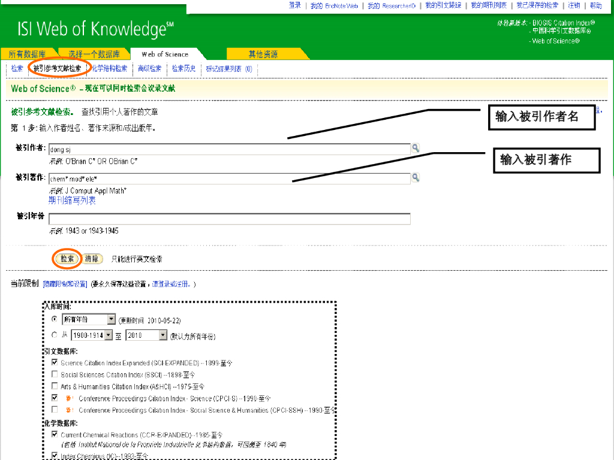Toggle Science Citation Index Expanded checkbox
Image resolution: width=614 pixels, height=460 pixels.
tap(55, 362)
